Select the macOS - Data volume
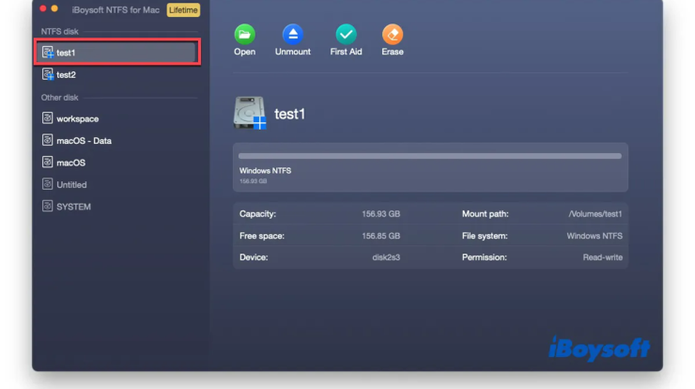 (117, 141)
